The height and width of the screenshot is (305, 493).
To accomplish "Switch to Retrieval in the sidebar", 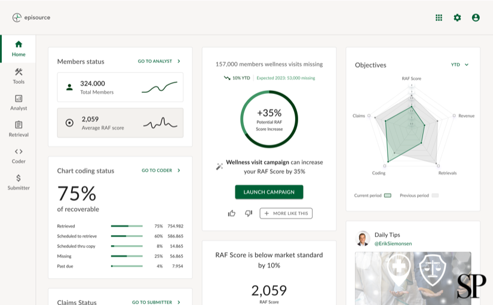I will [19, 129].
